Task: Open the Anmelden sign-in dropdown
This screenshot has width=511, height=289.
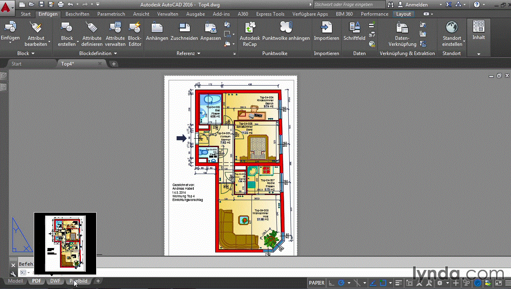Action: pyautogui.click(x=441, y=4)
